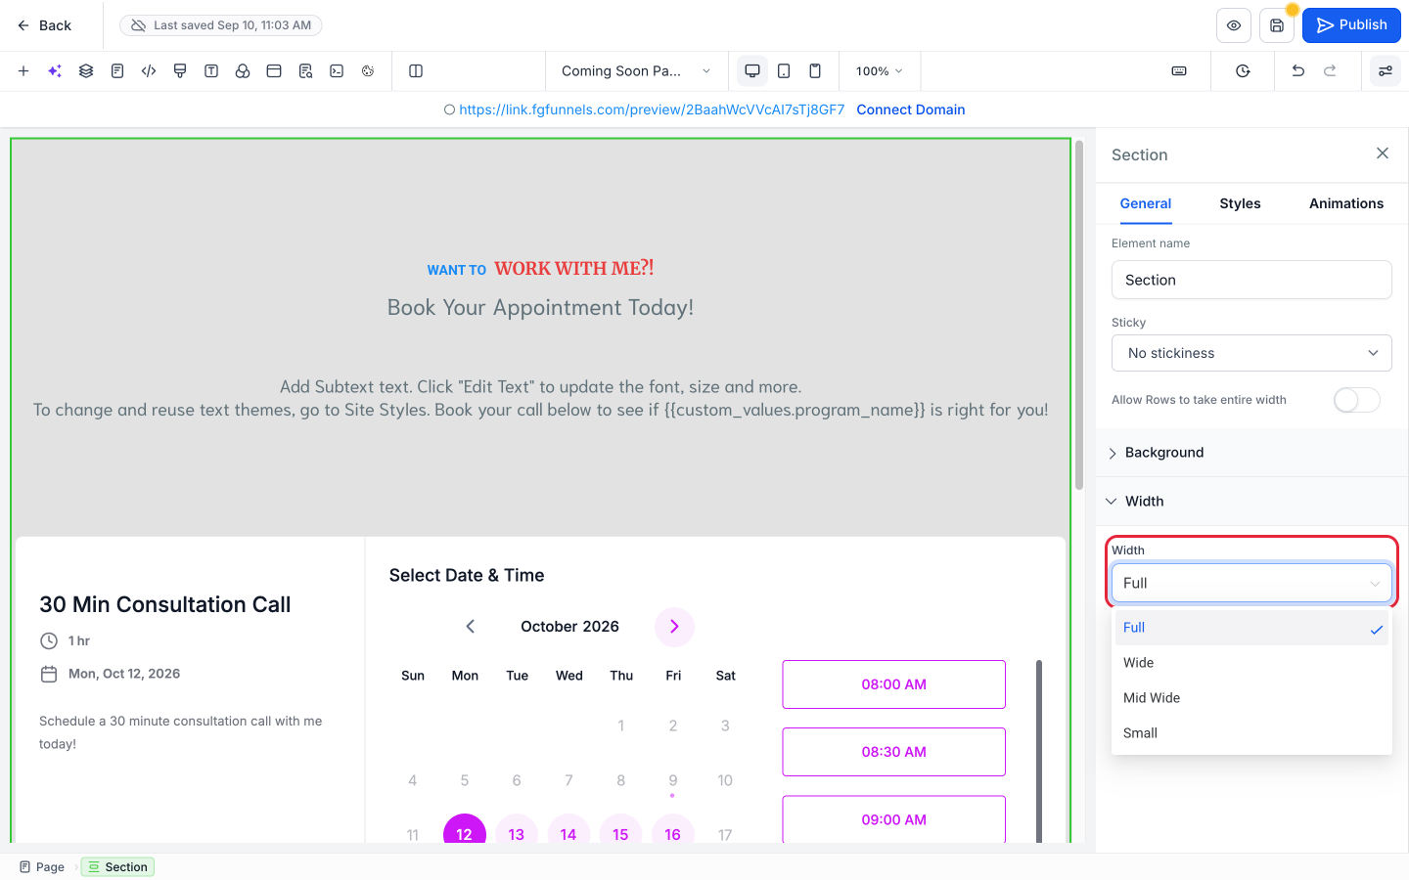Viewport: 1409px width, 880px height.
Task: Expand the Background section
Action: (1251, 453)
